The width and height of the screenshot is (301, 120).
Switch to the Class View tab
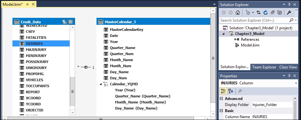pyautogui.click(x=288, y=67)
